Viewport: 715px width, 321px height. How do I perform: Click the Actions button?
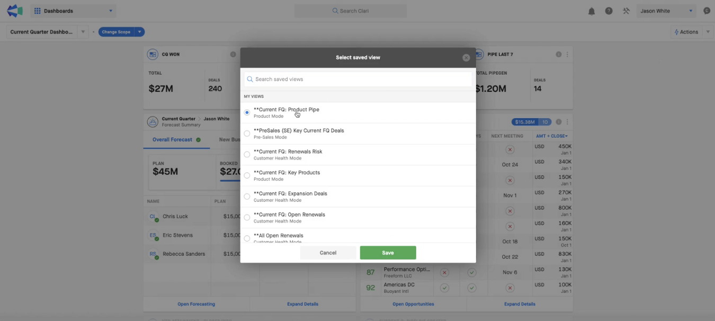tap(686, 32)
